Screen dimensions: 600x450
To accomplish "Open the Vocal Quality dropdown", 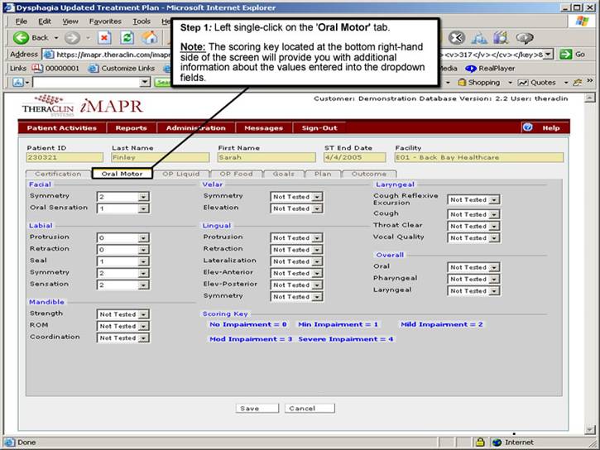I will coord(494,238).
